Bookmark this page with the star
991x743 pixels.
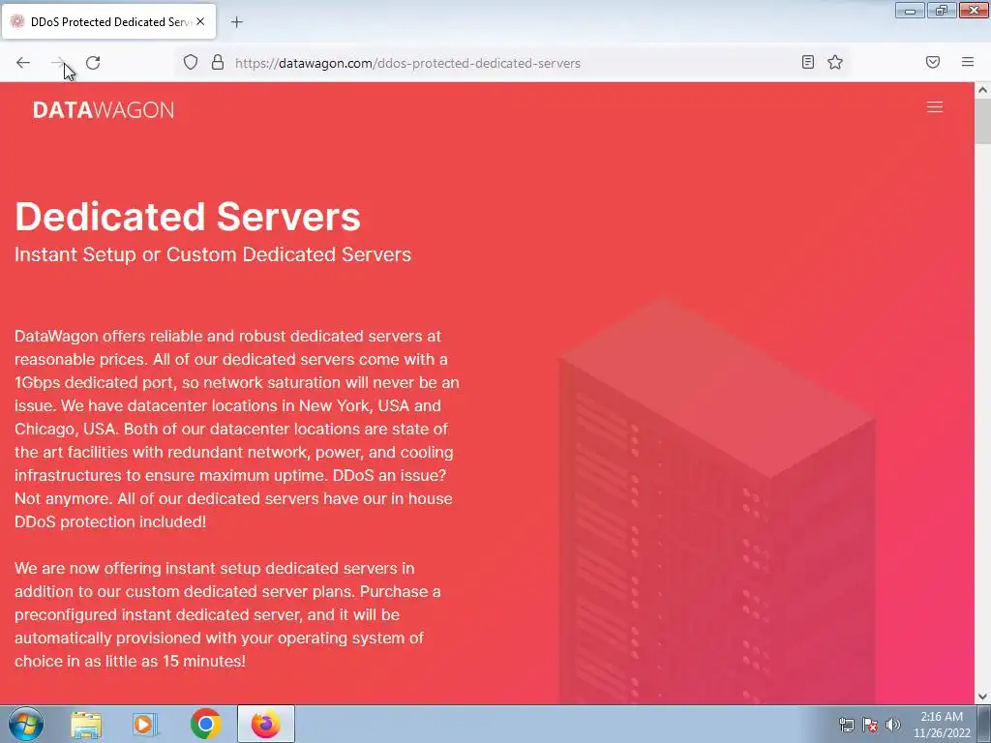click(x=835, y=62)
